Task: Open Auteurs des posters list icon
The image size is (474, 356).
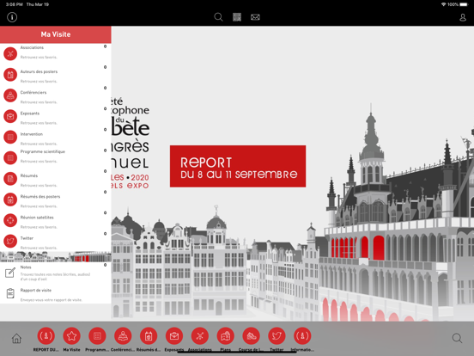Action: click(10, 75)
